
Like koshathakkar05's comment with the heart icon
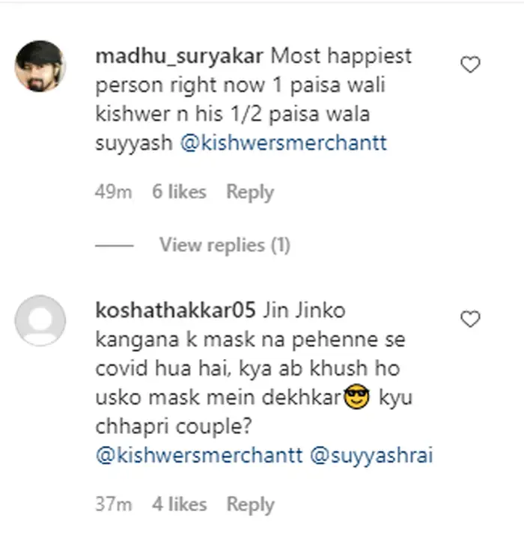coord(470,320)
